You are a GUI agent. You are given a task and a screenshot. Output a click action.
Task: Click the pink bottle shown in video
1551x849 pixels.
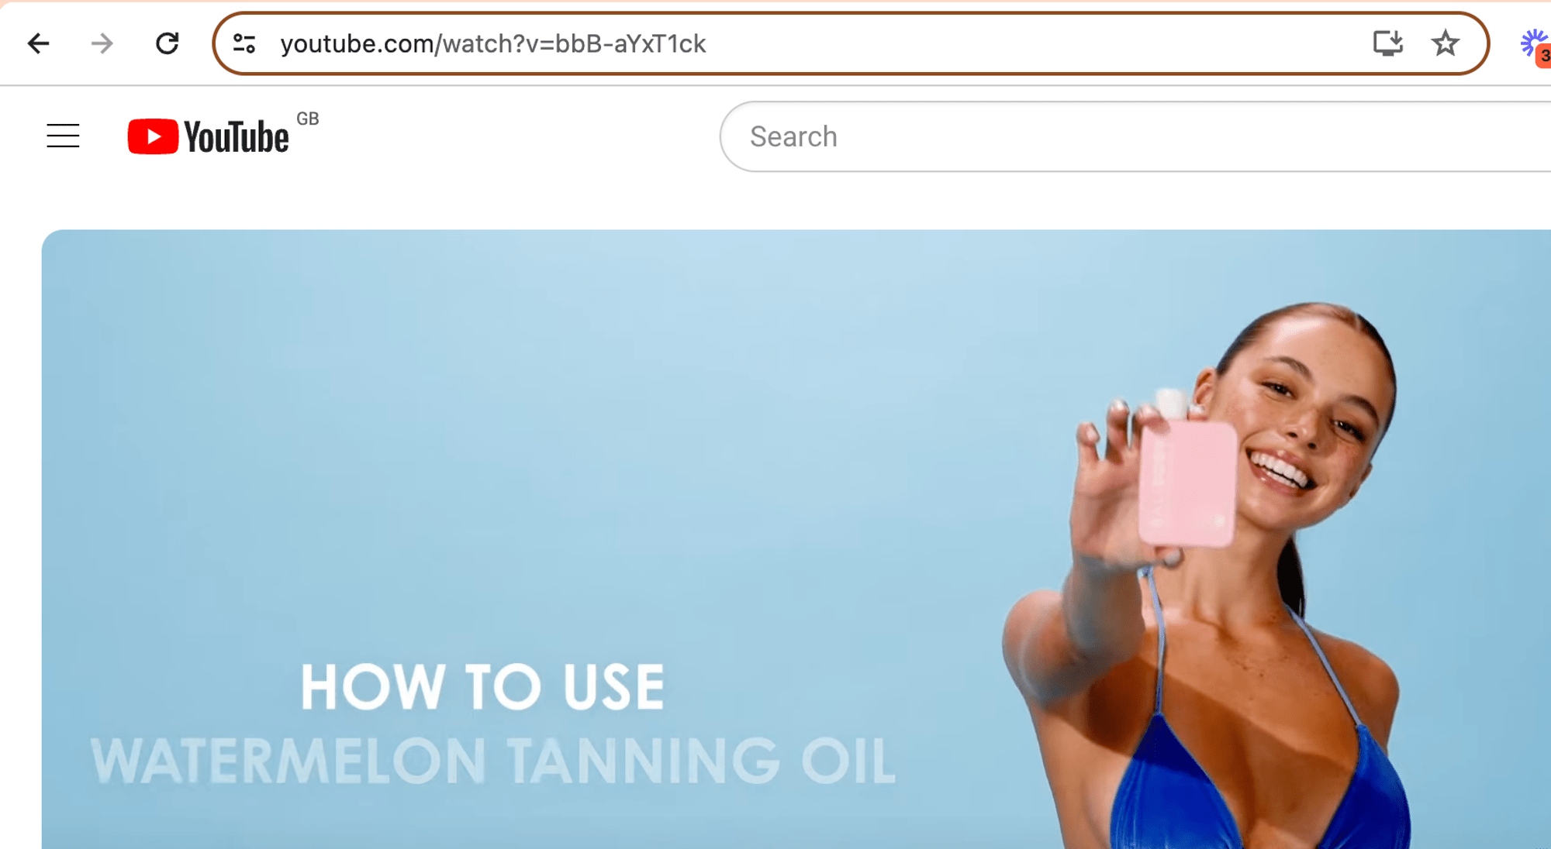click(x=1186, y=480)
